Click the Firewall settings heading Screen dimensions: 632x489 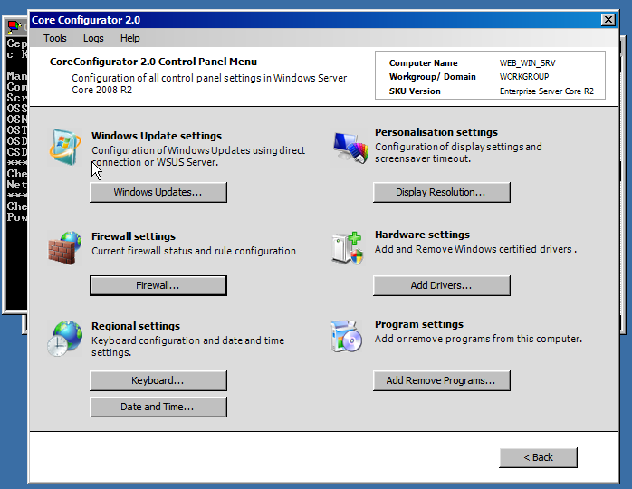133,236
